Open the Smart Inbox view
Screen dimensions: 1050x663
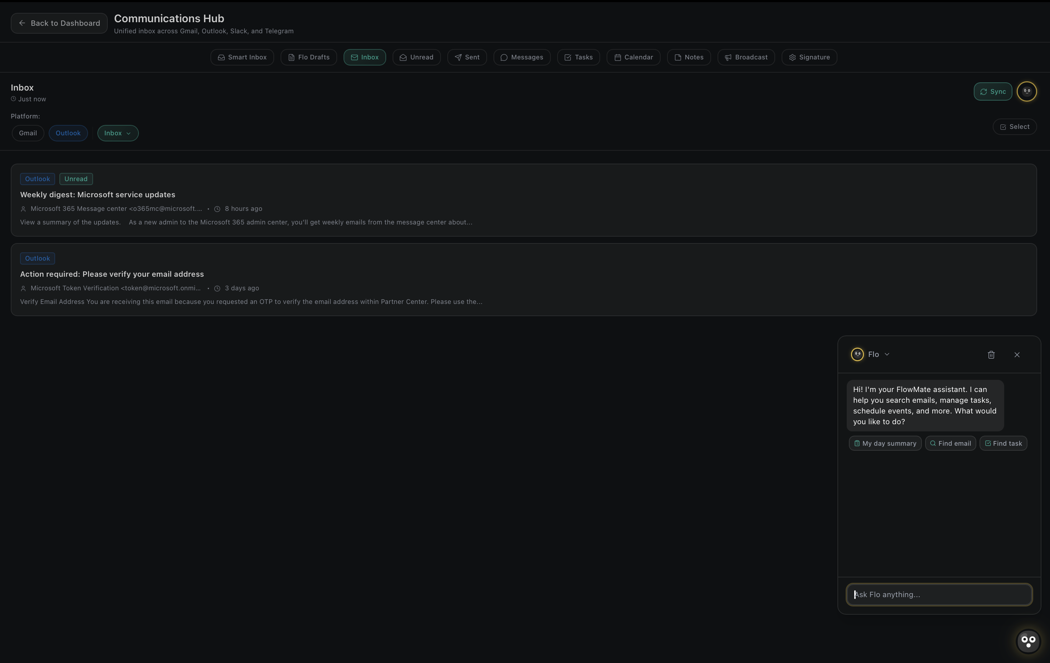(242, 57)
